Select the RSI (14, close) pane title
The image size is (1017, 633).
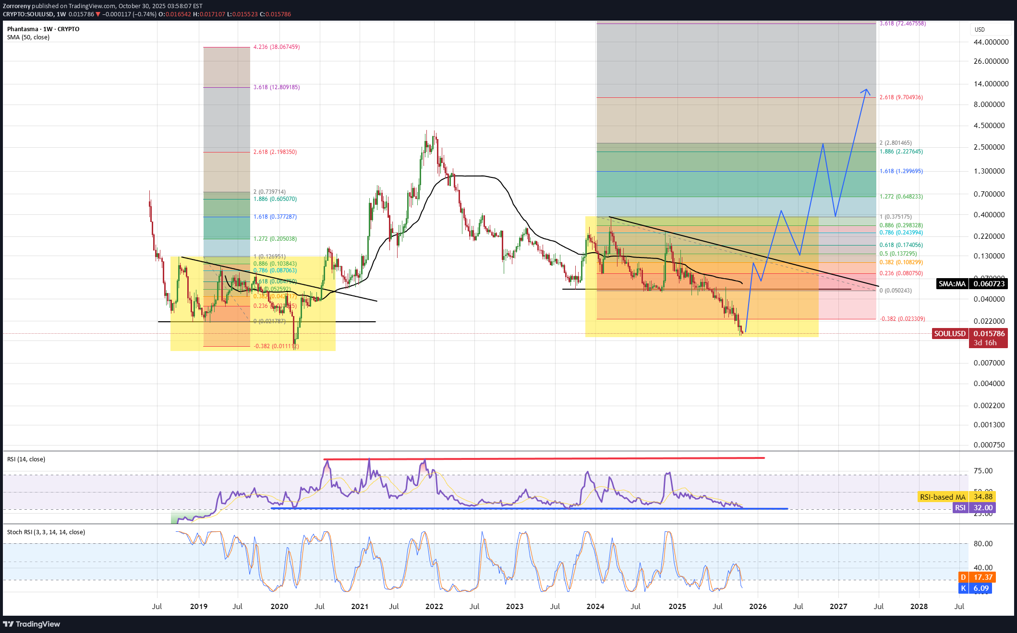pyautogui.click(x=26, y=459)
